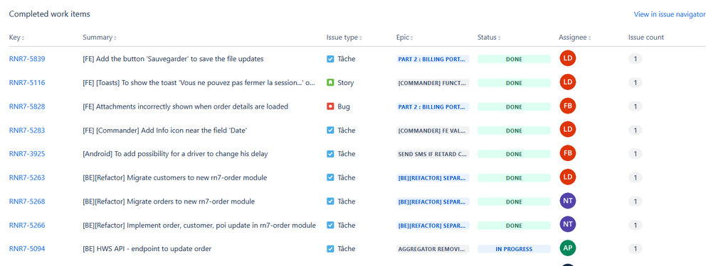The height and width of the screenshot is (266, 711).
Task: Open issue RNR7-5839
Action: [27, 59]
